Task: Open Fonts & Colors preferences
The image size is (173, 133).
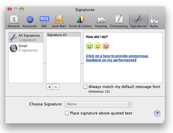Action: pyautogui.click(x=80, y=21)
